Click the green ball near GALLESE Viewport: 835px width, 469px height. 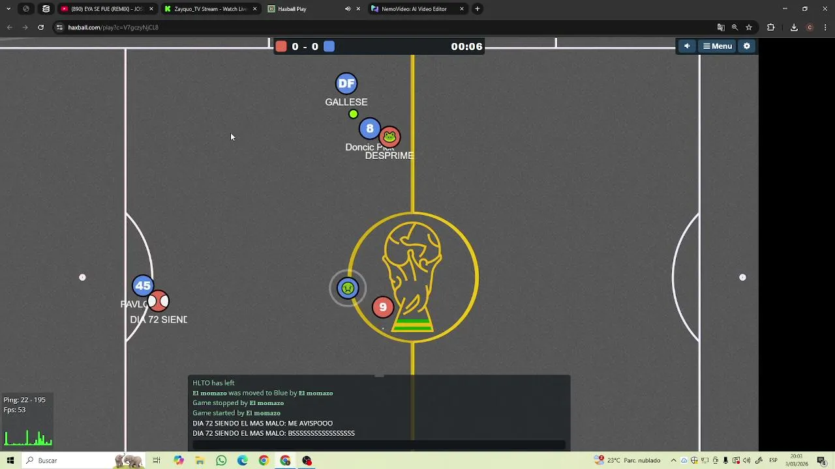(x=353, y=114)
